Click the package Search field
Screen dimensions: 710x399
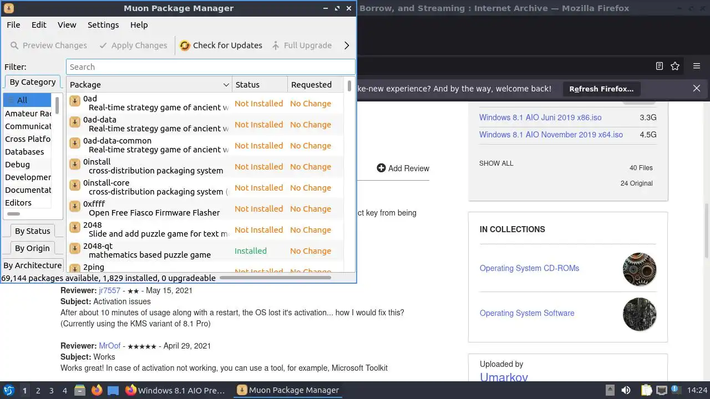point(210,67)
